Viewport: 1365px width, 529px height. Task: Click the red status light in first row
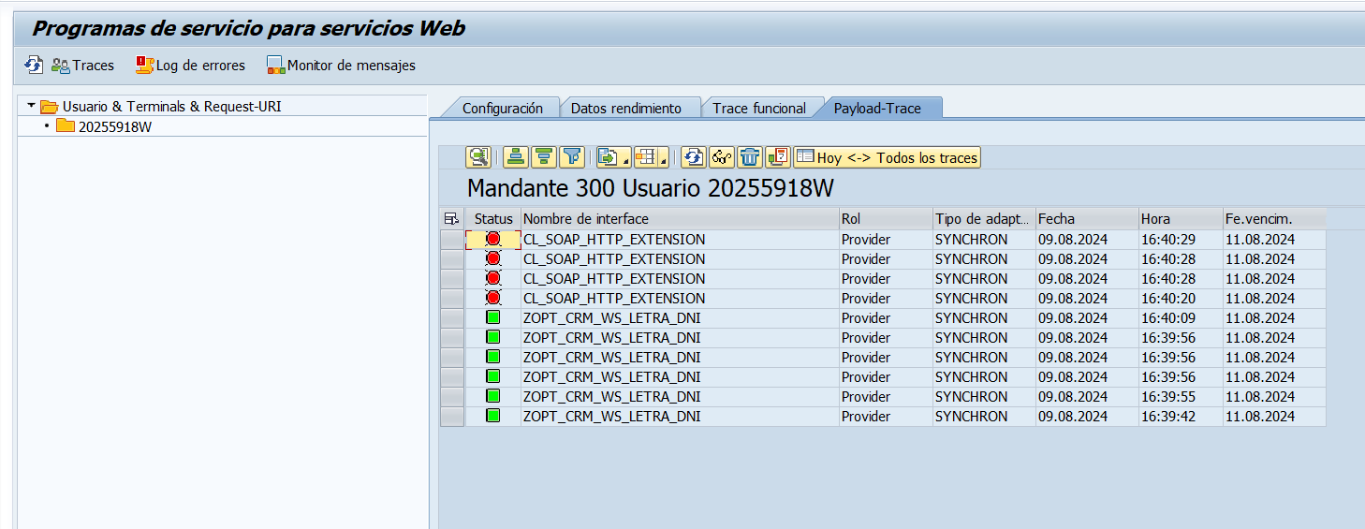493,240
